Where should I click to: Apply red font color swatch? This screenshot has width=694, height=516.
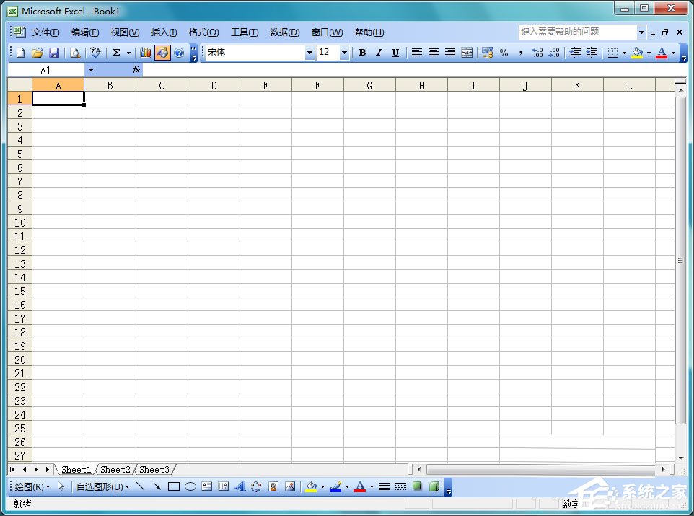click(663, 52)
